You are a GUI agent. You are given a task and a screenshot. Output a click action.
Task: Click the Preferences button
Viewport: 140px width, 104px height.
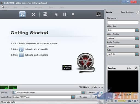click(97, 87)
